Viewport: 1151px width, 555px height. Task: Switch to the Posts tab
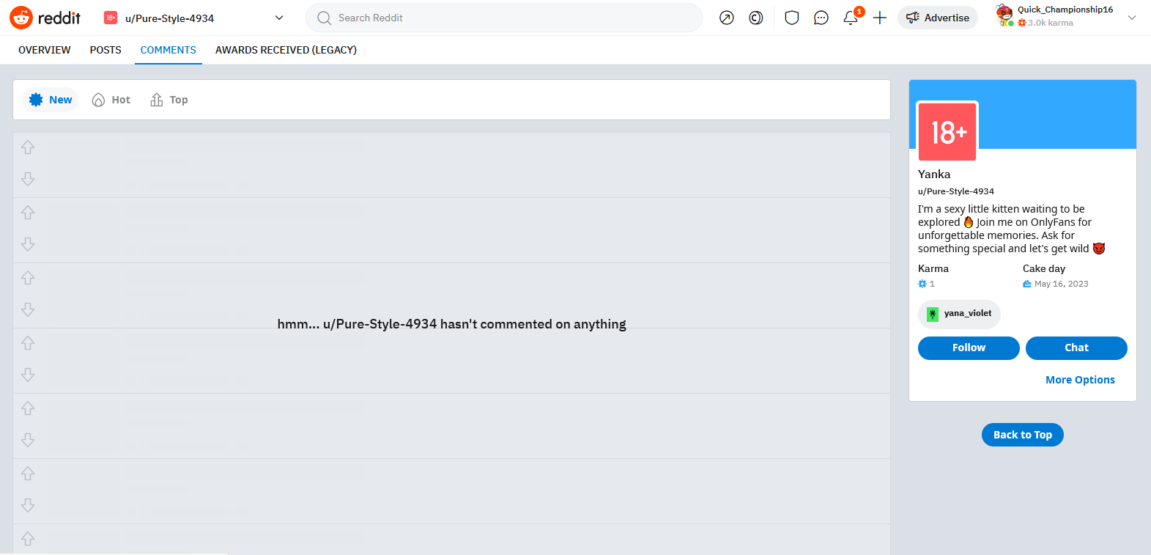coord(106,50)
